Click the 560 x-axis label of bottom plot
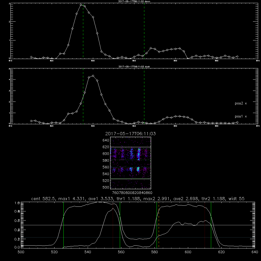261x261 pixels. 121,252
